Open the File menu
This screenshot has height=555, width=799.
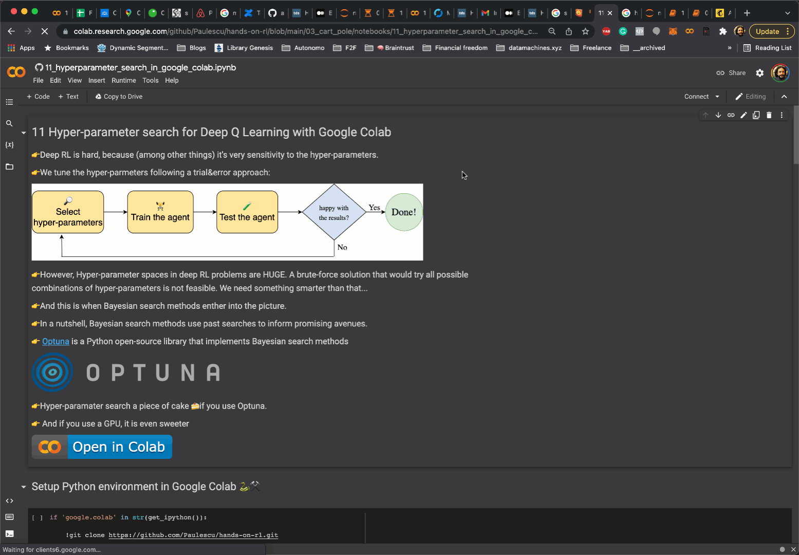(x=38, y=81)
